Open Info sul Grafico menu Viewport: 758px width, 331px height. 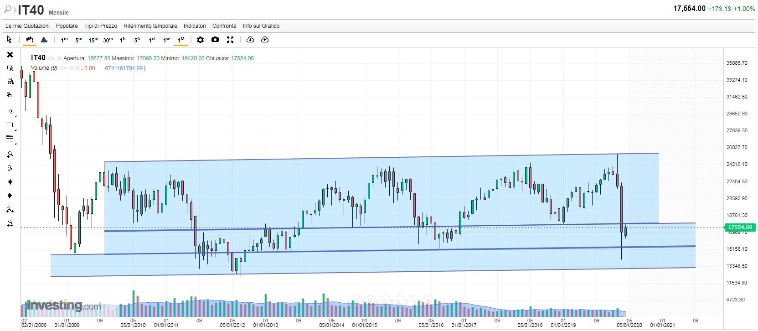click(261, 26)
